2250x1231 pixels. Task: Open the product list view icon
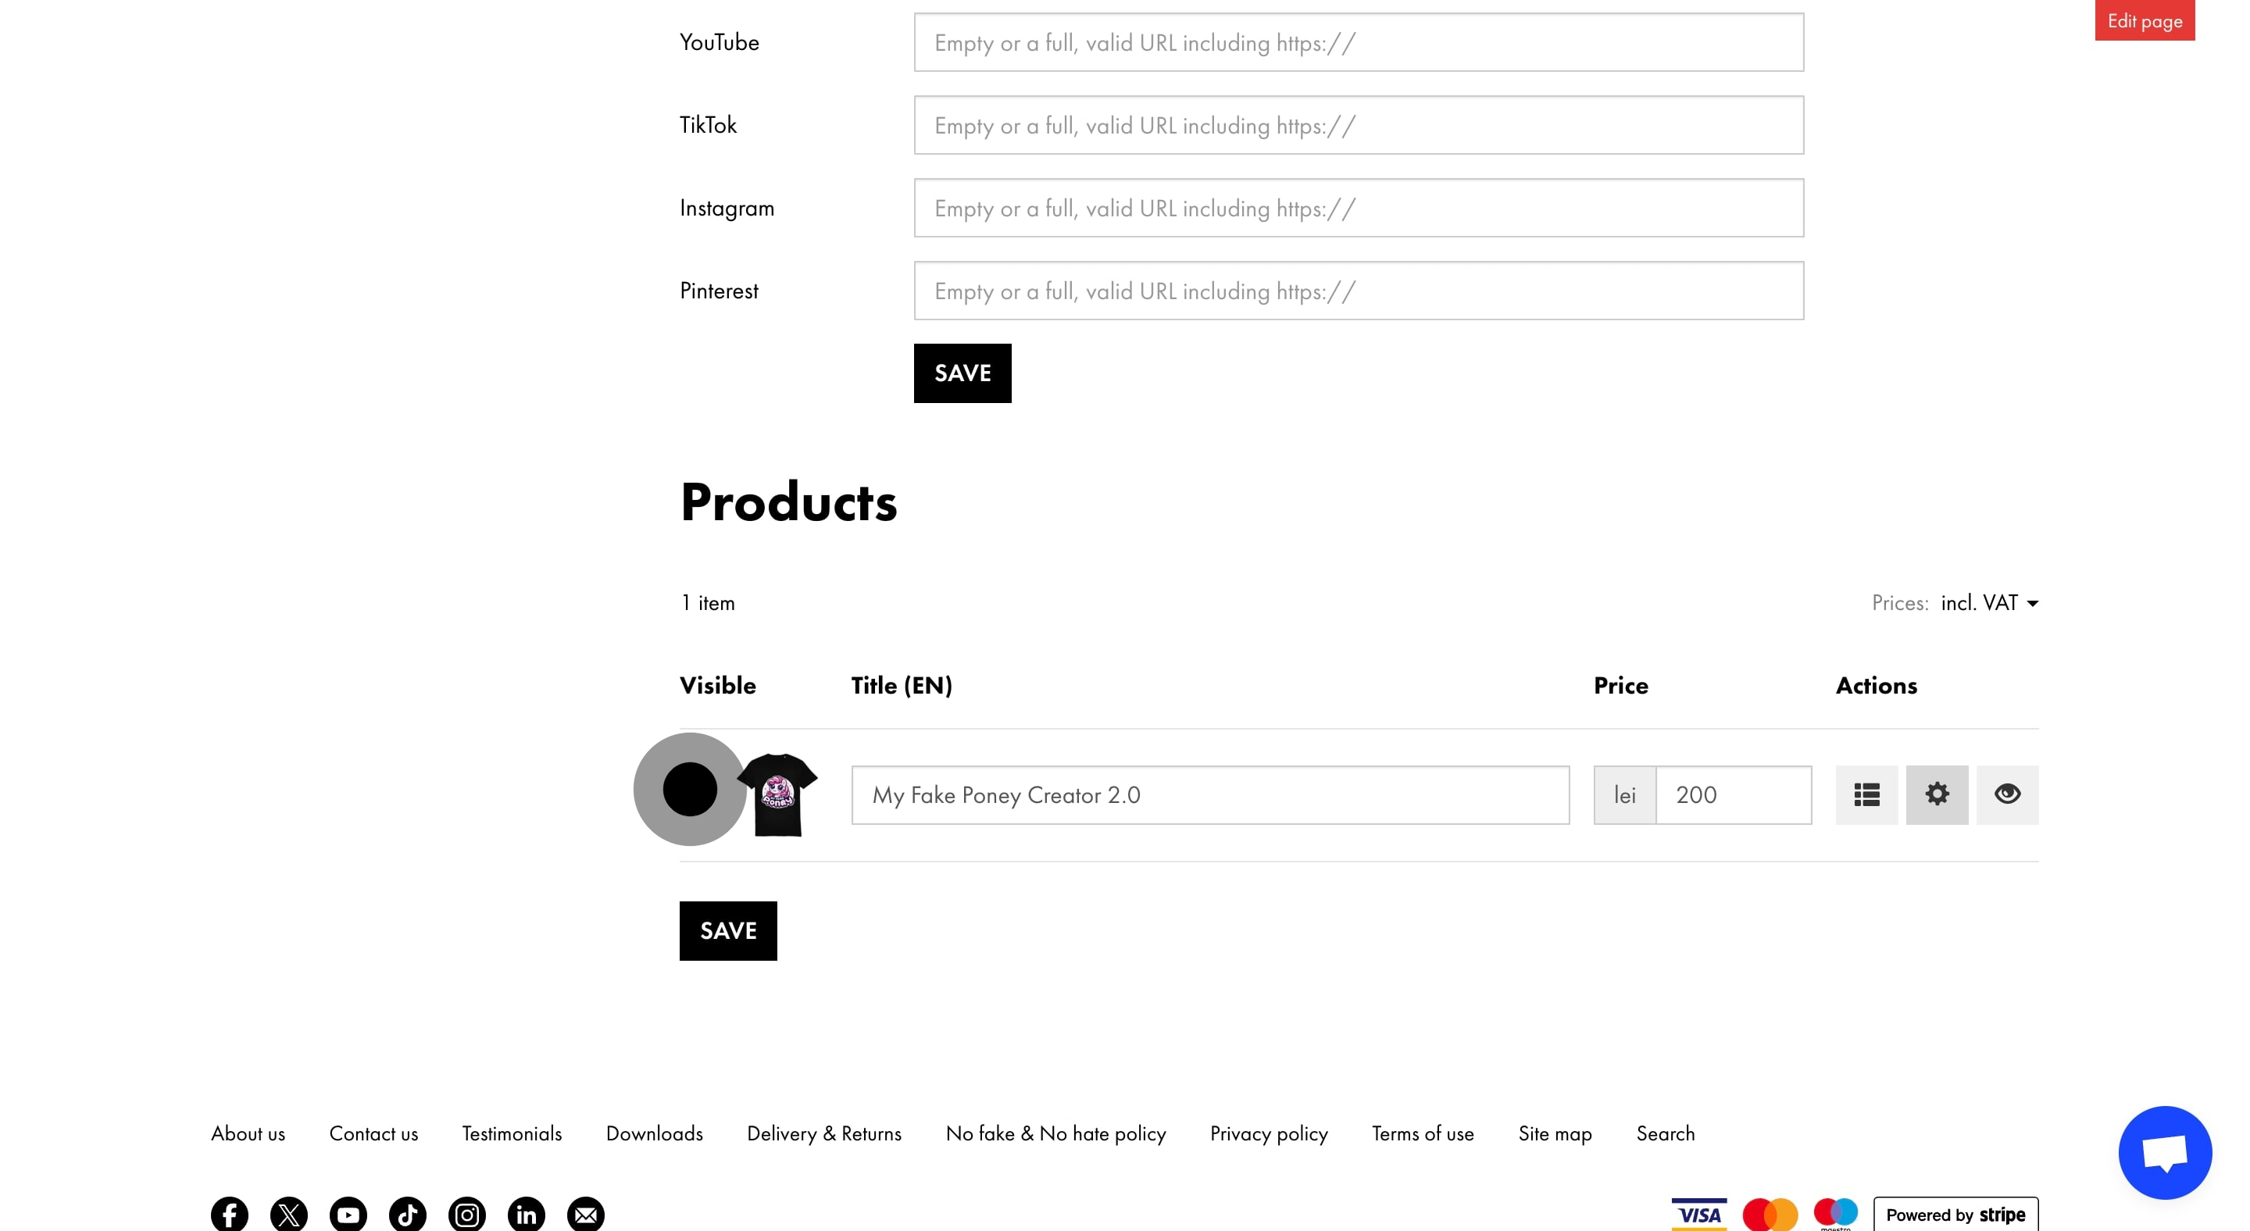coord(1866,794)
